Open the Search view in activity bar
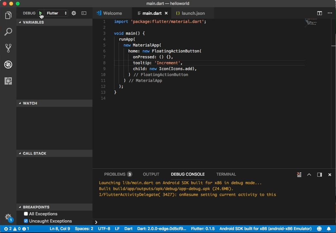The width and height of the screenshot is (336, 233). (8, 32)
